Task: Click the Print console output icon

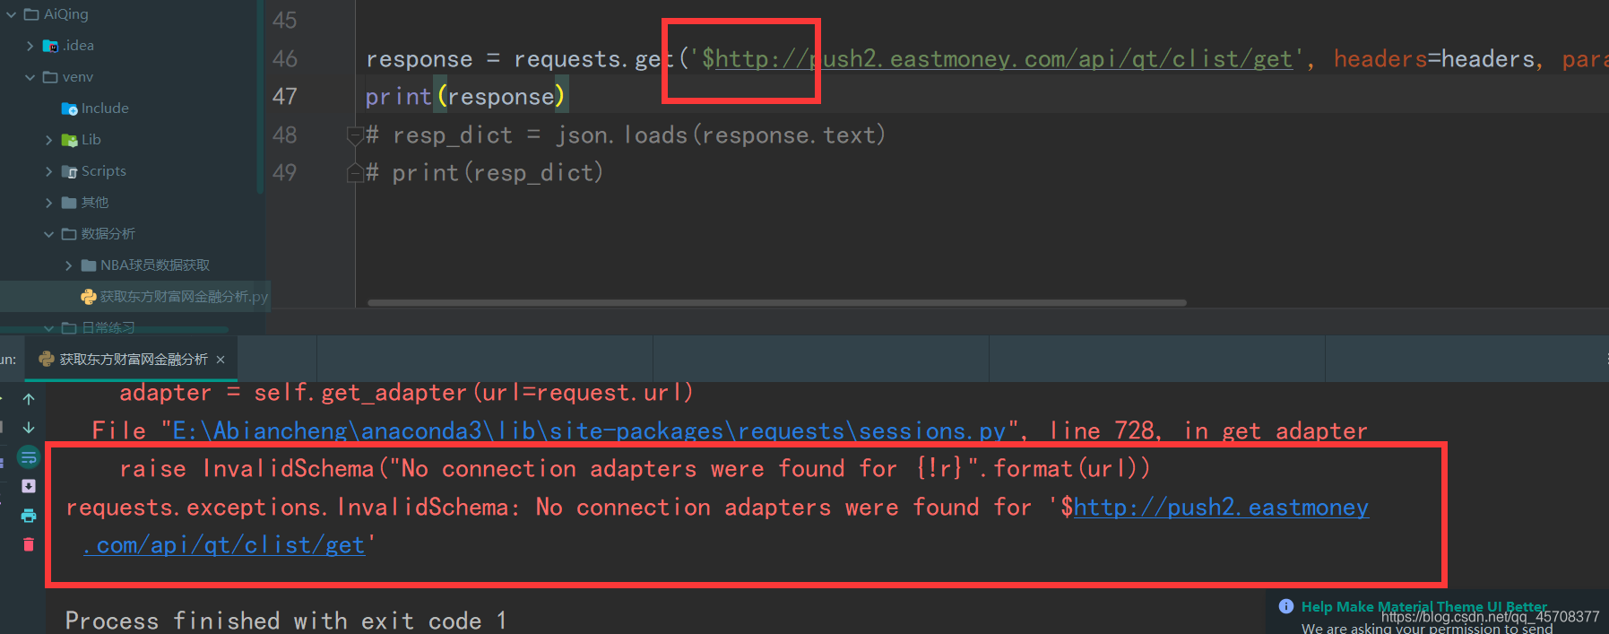Action: [x=29, y=515]
